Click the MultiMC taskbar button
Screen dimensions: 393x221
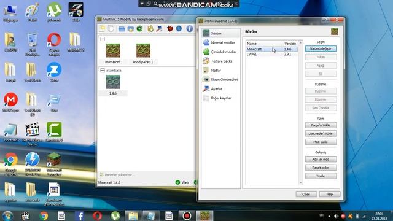pyautogui.click(x=204, y=215)
